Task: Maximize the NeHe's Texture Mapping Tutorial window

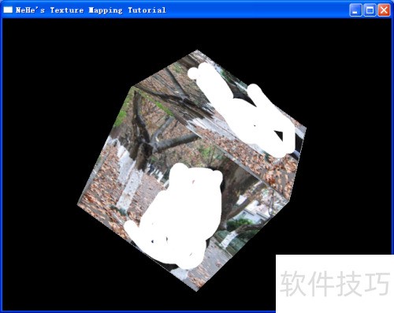Action: (x=370, y=10)
